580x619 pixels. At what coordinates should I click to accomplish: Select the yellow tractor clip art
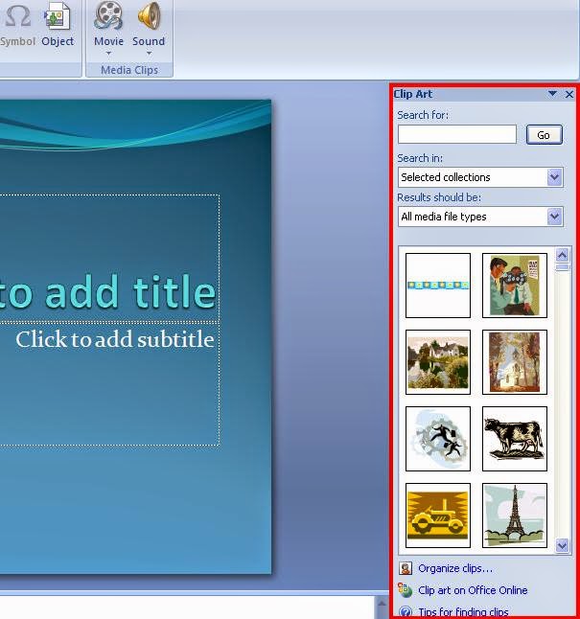(438, 516)
